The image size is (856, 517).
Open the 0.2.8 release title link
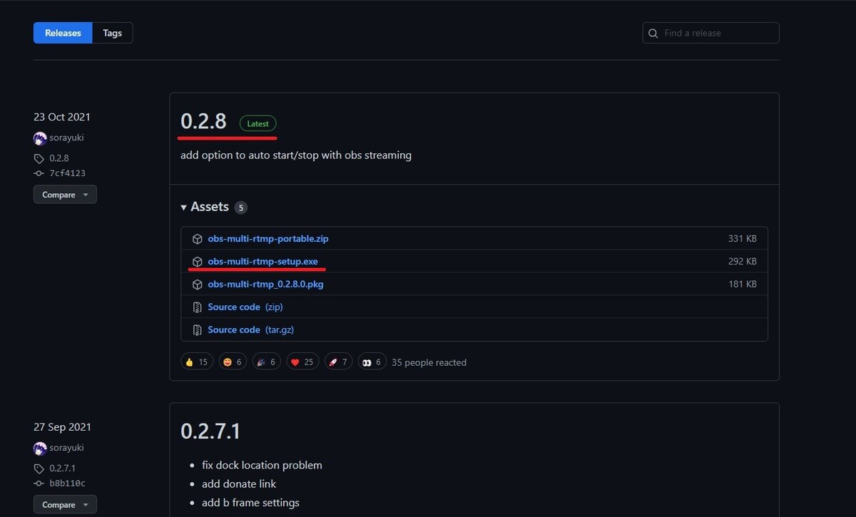(x=203, y=121)
